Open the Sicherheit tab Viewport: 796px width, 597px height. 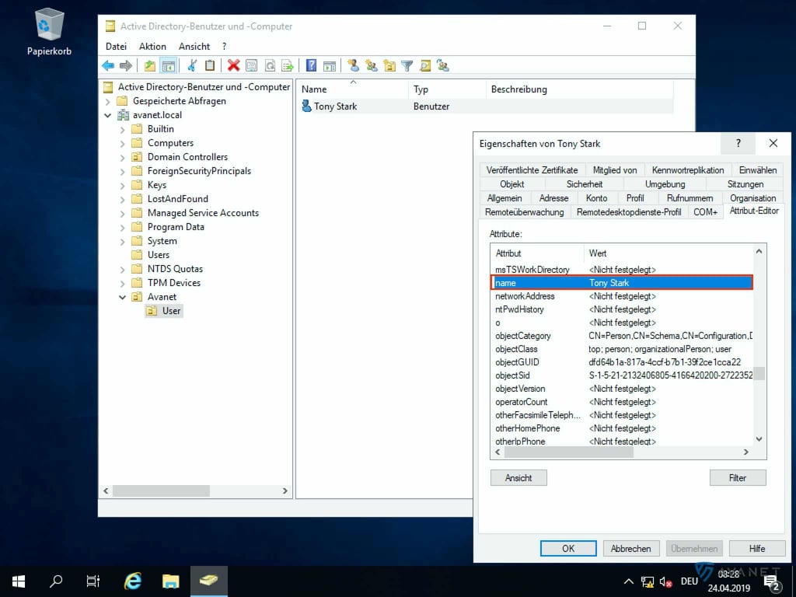585,183
